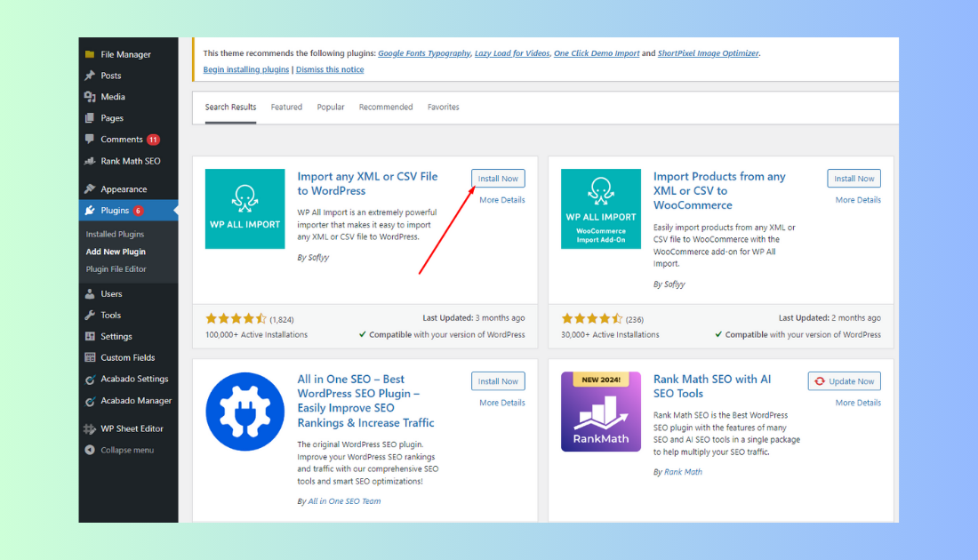This screenshot has height=560, width=978.
Task: Click the comments count badge 11
Action: [153, 140]
